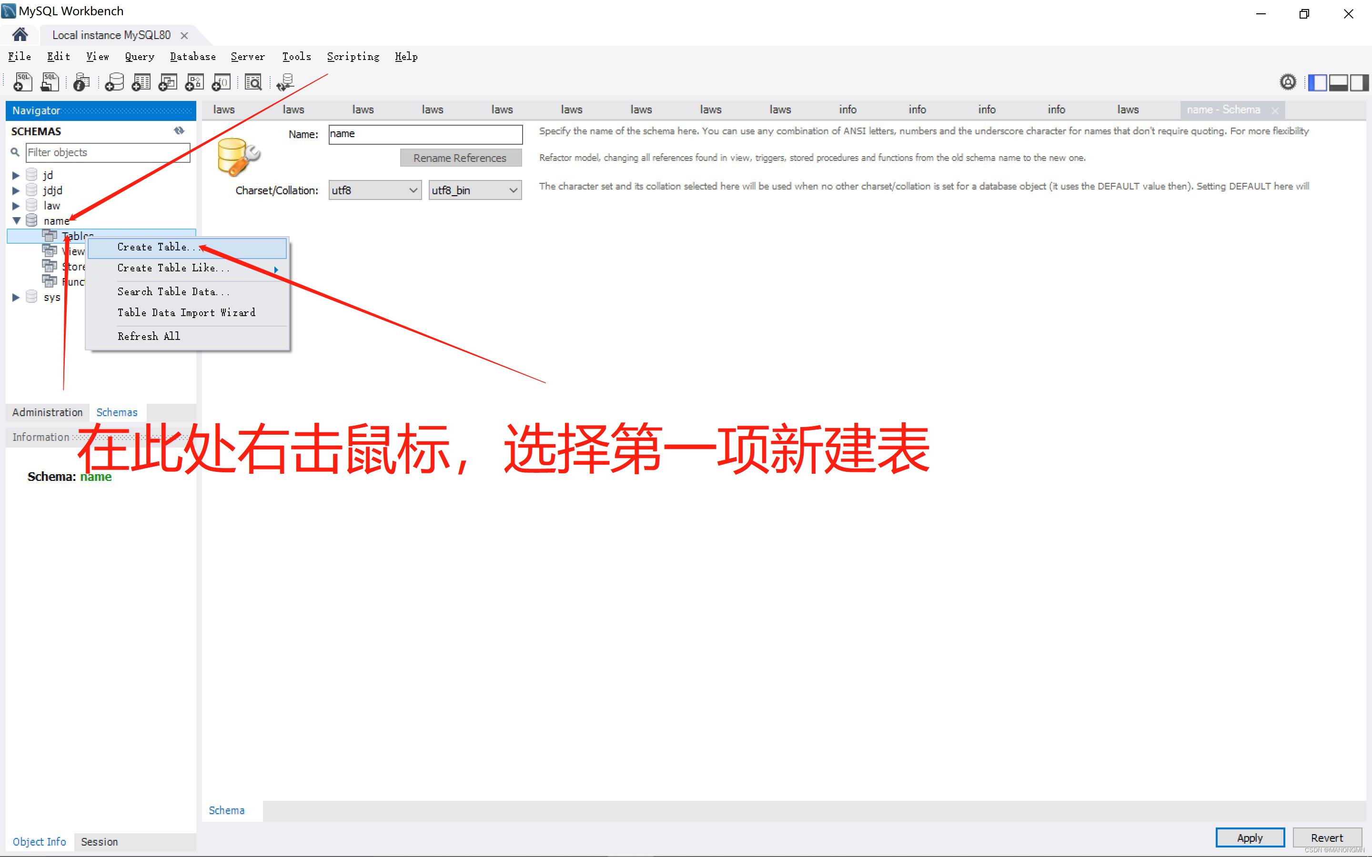
Task: Open the Scripting menu
Action: 353,57
